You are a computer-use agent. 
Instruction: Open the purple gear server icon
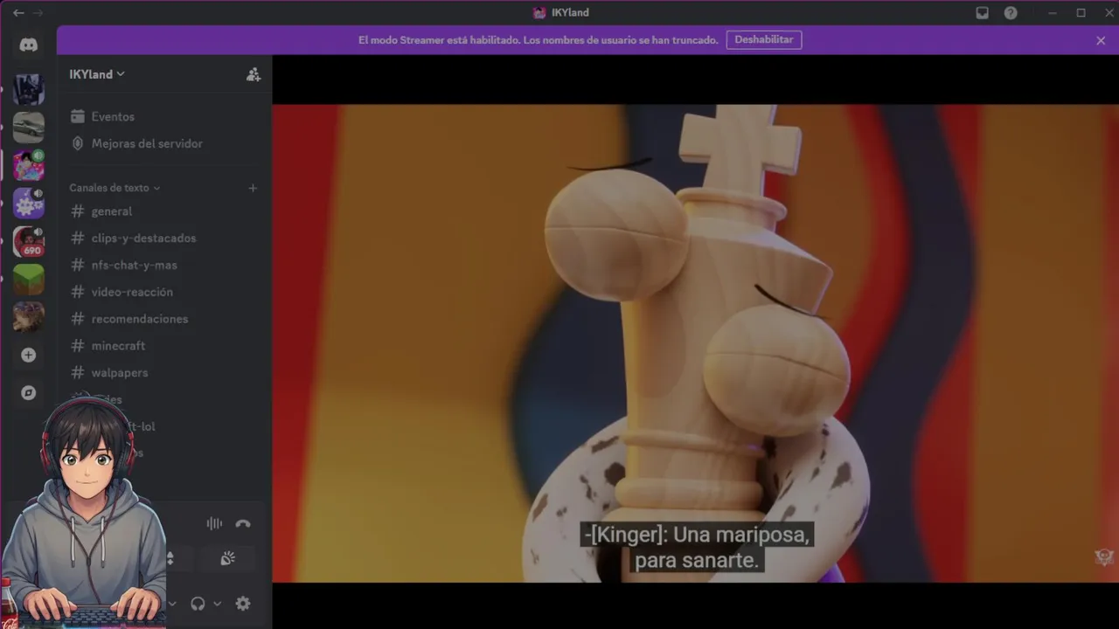(x=29, y=204)
